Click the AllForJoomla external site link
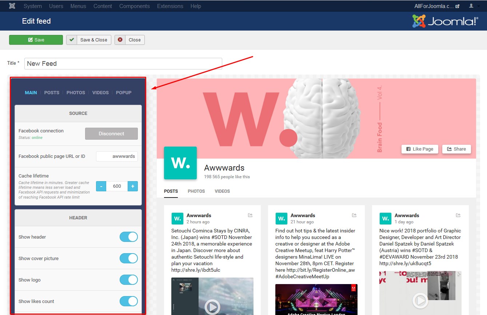This screenshot has height=315, width=487. [x=437, y=6]
